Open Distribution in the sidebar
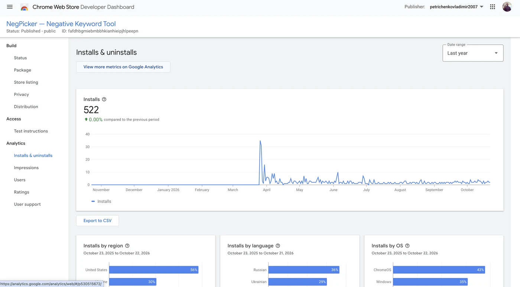Image resolution: width=520 pixels, height=287 pixels. tap(26, 107)
